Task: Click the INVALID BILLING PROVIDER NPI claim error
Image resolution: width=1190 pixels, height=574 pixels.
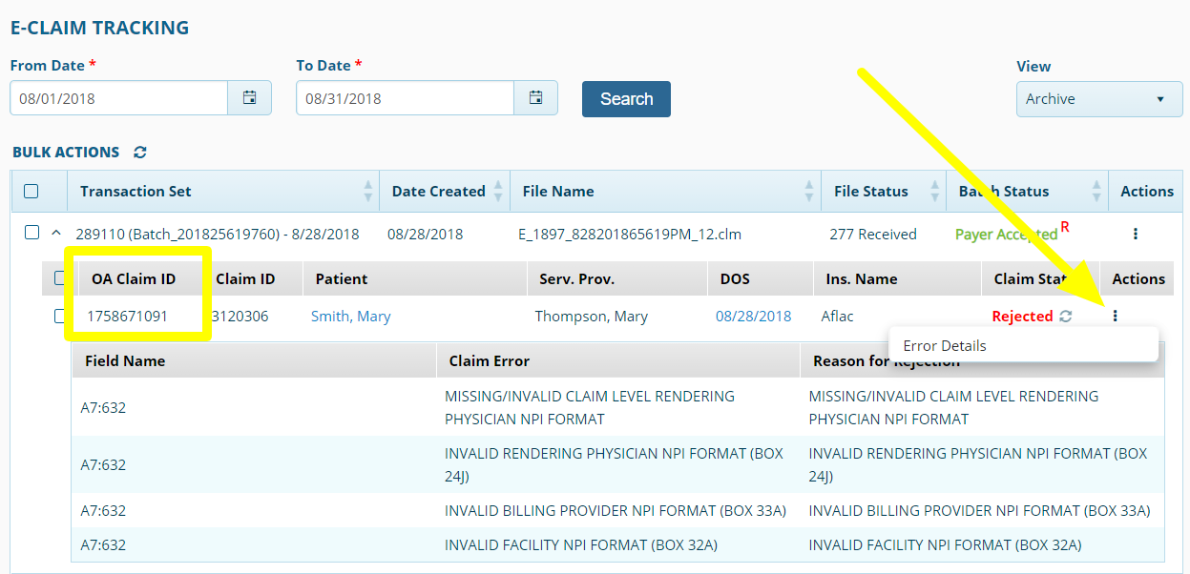Action: tap(616, 511)
